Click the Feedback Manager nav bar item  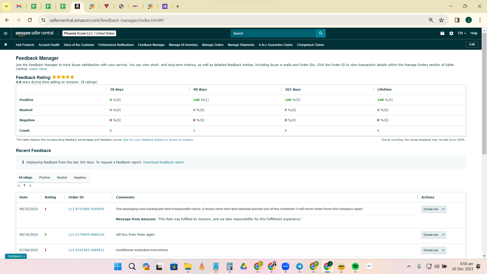click(151, 45)
